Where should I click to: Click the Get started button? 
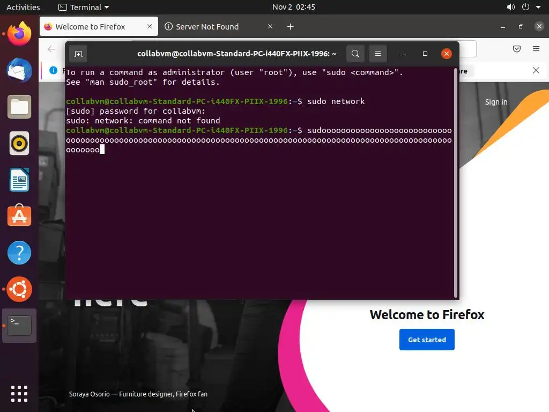(x=427, y=340)
